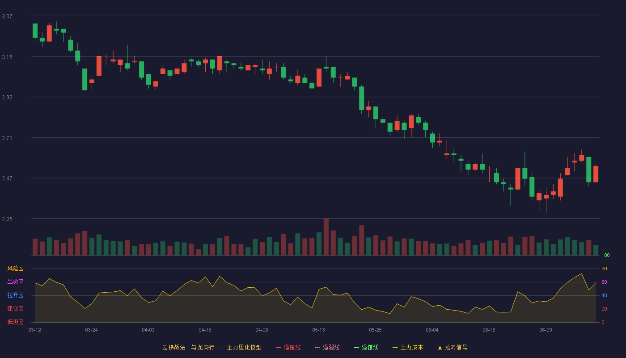Click the pink dashed 强弱线 legend marker
Image resolution: width=626 pixels, height=358 pixels.
point(318,347)
